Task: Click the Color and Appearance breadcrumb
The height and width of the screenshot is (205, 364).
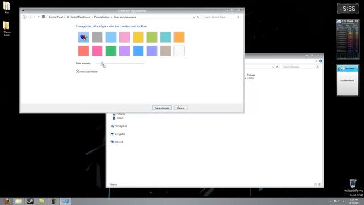Action: coord(125,17)
